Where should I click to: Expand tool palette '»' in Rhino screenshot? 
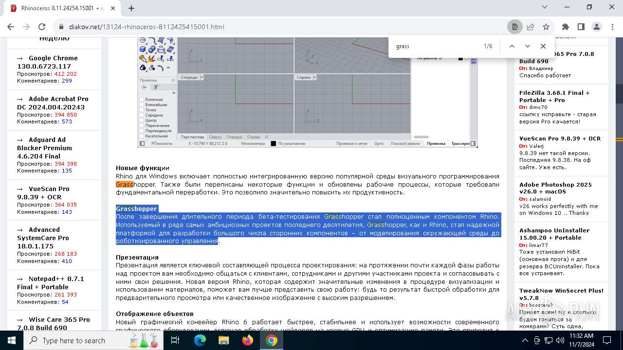click(169, 68)
